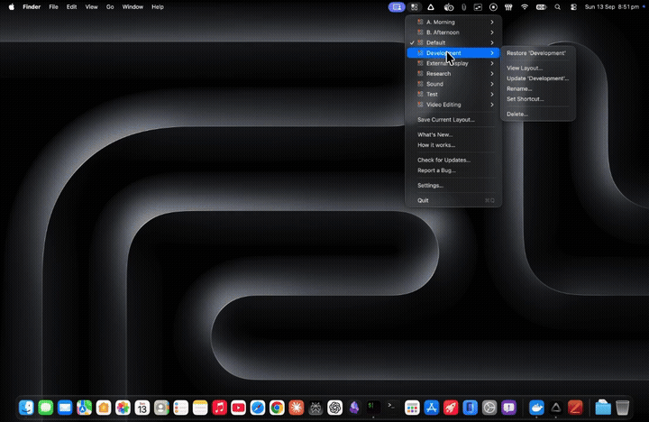Viewport: 649px width, 422px height.
Task: Open the blue folder in dock
Action: 603,408
